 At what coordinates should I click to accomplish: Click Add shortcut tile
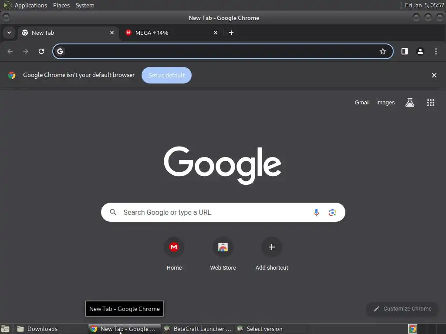[272, 254]
